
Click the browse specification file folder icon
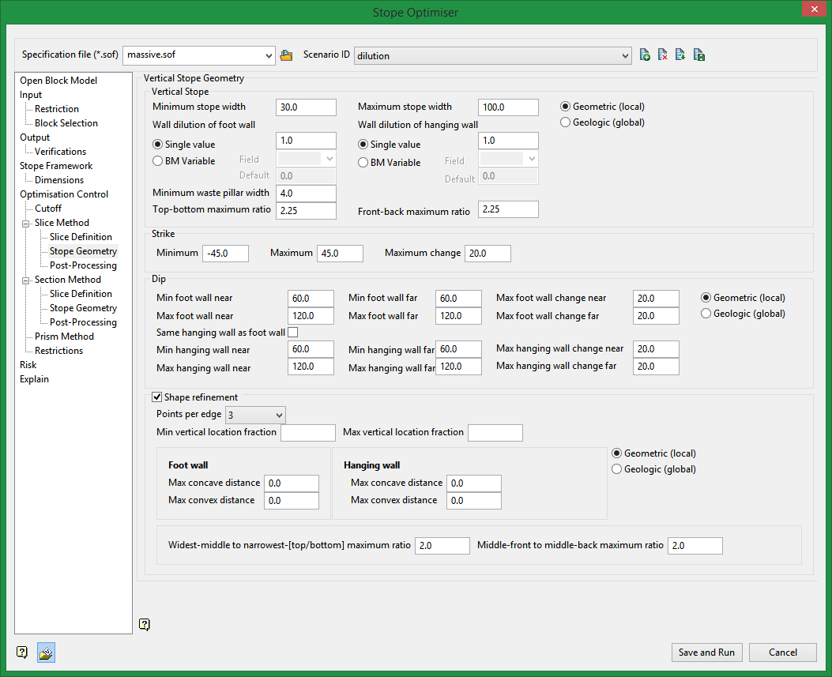(x=286, y=55)
